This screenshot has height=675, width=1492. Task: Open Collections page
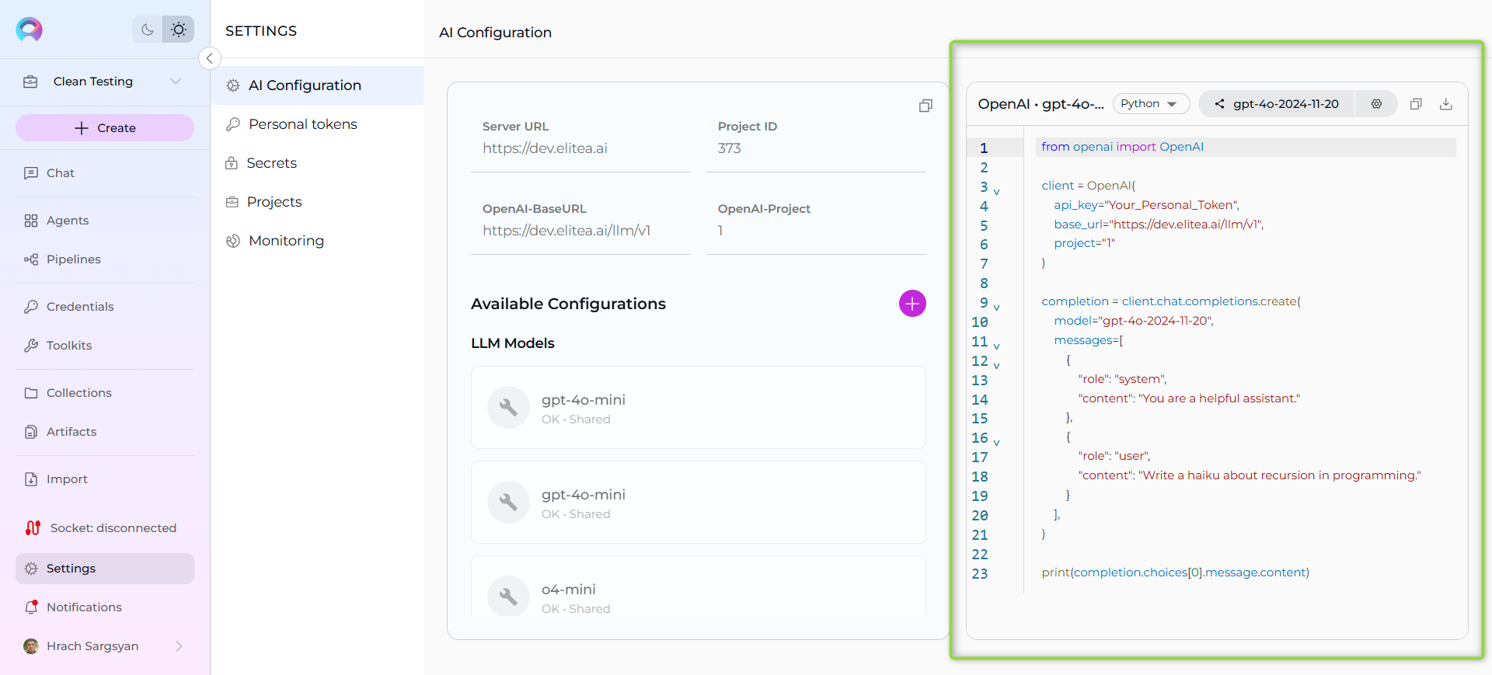105,393
